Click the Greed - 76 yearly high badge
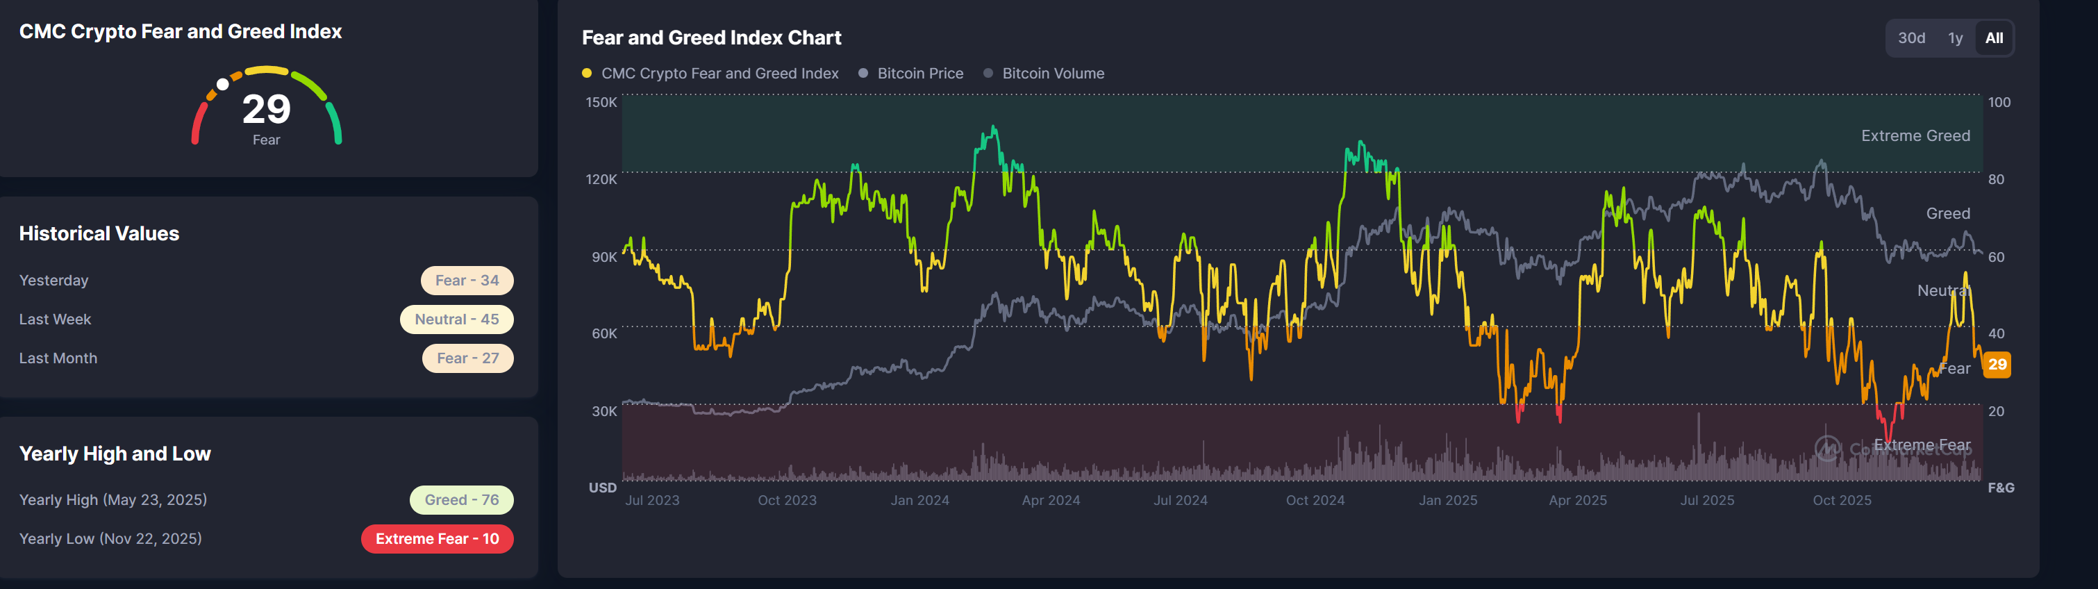This screenshot has width=2098, height=589. (x=461, y=500)
